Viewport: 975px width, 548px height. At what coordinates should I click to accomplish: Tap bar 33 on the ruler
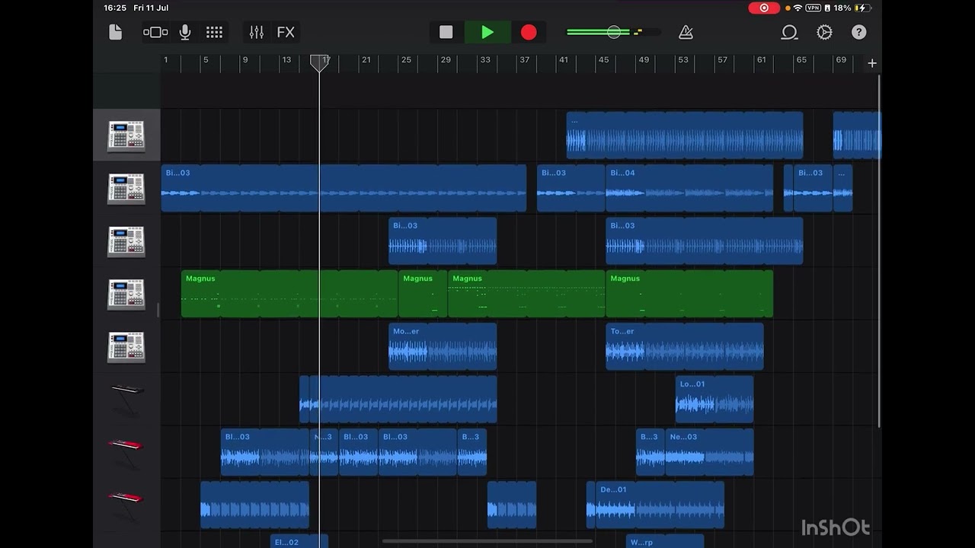pos(485,60)
